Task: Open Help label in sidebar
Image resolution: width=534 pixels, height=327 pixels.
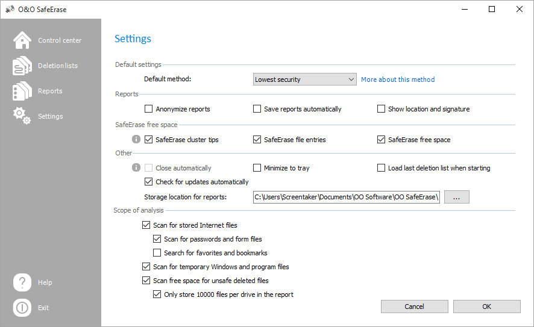Action: [45, 282]
